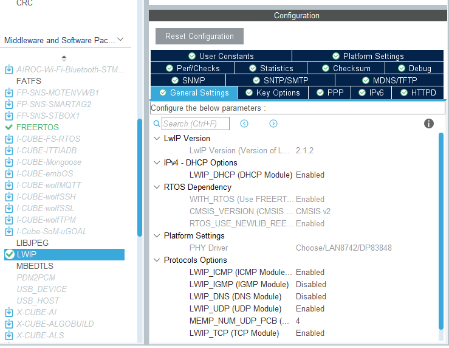The width and height of the screenshot is (449, 348).
Task: Click download icon beside FP-SNS-STBOX1
Action: 9,116
